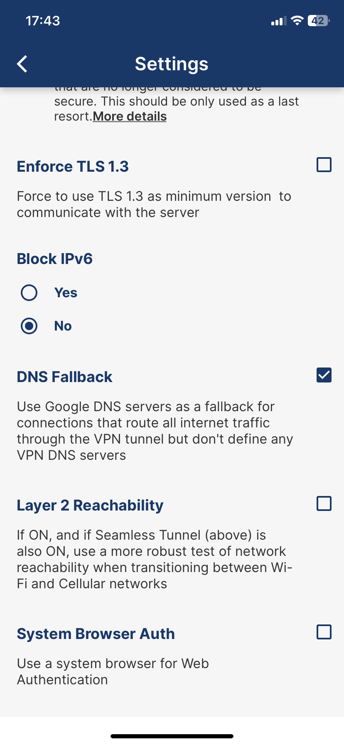
Task: Go back using the header chevron
Action: pos(22,64)
